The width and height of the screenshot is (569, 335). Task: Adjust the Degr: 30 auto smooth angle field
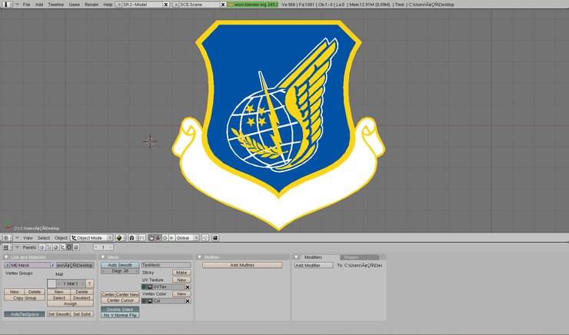coord(120,270)
